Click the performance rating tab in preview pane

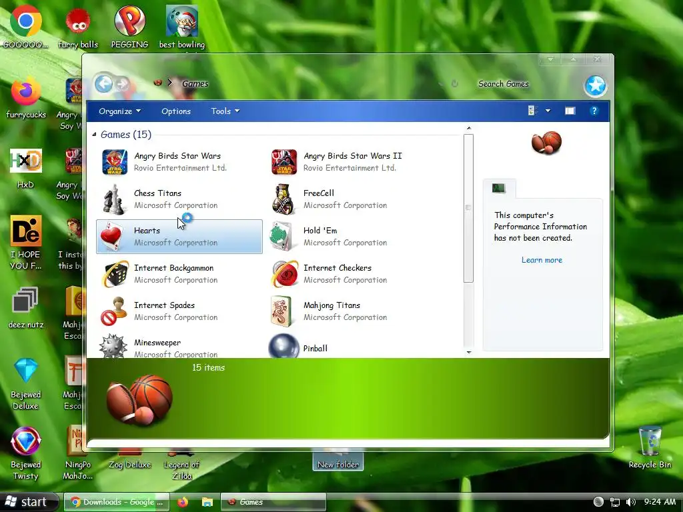499,189
